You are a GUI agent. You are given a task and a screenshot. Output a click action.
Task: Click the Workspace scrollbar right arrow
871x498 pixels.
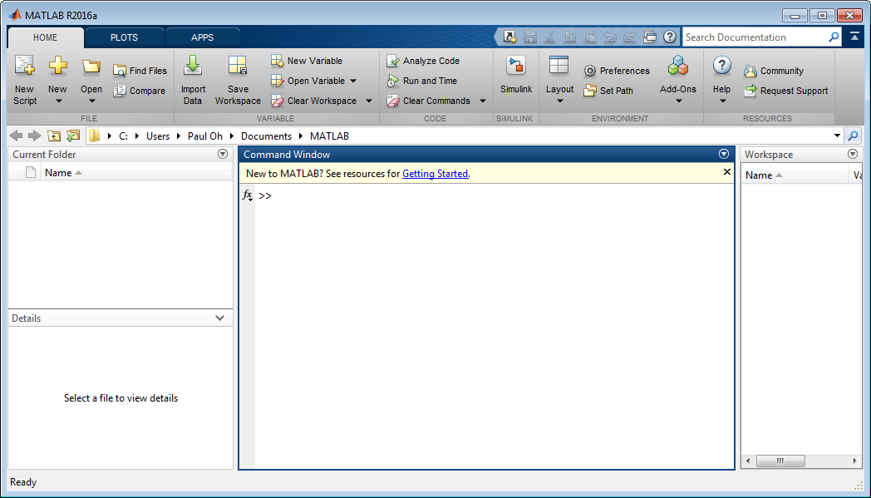[855, 461]
